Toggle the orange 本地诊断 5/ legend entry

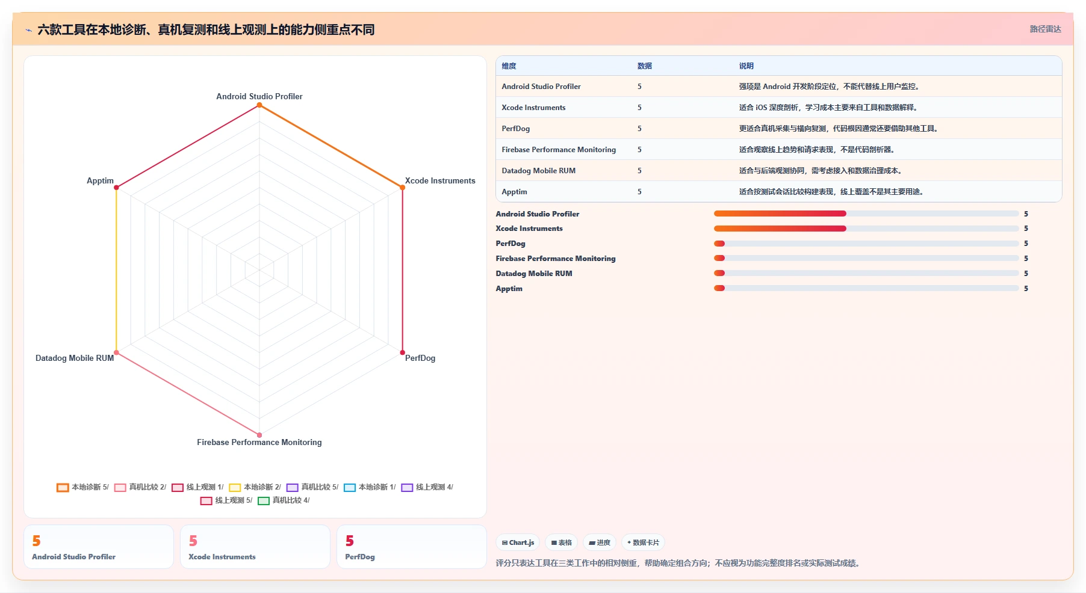point(83,487)
